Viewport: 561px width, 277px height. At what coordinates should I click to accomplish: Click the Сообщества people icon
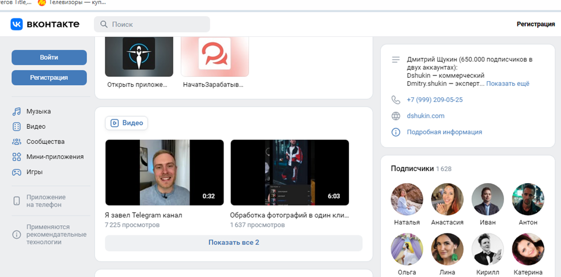pos(17,142)
